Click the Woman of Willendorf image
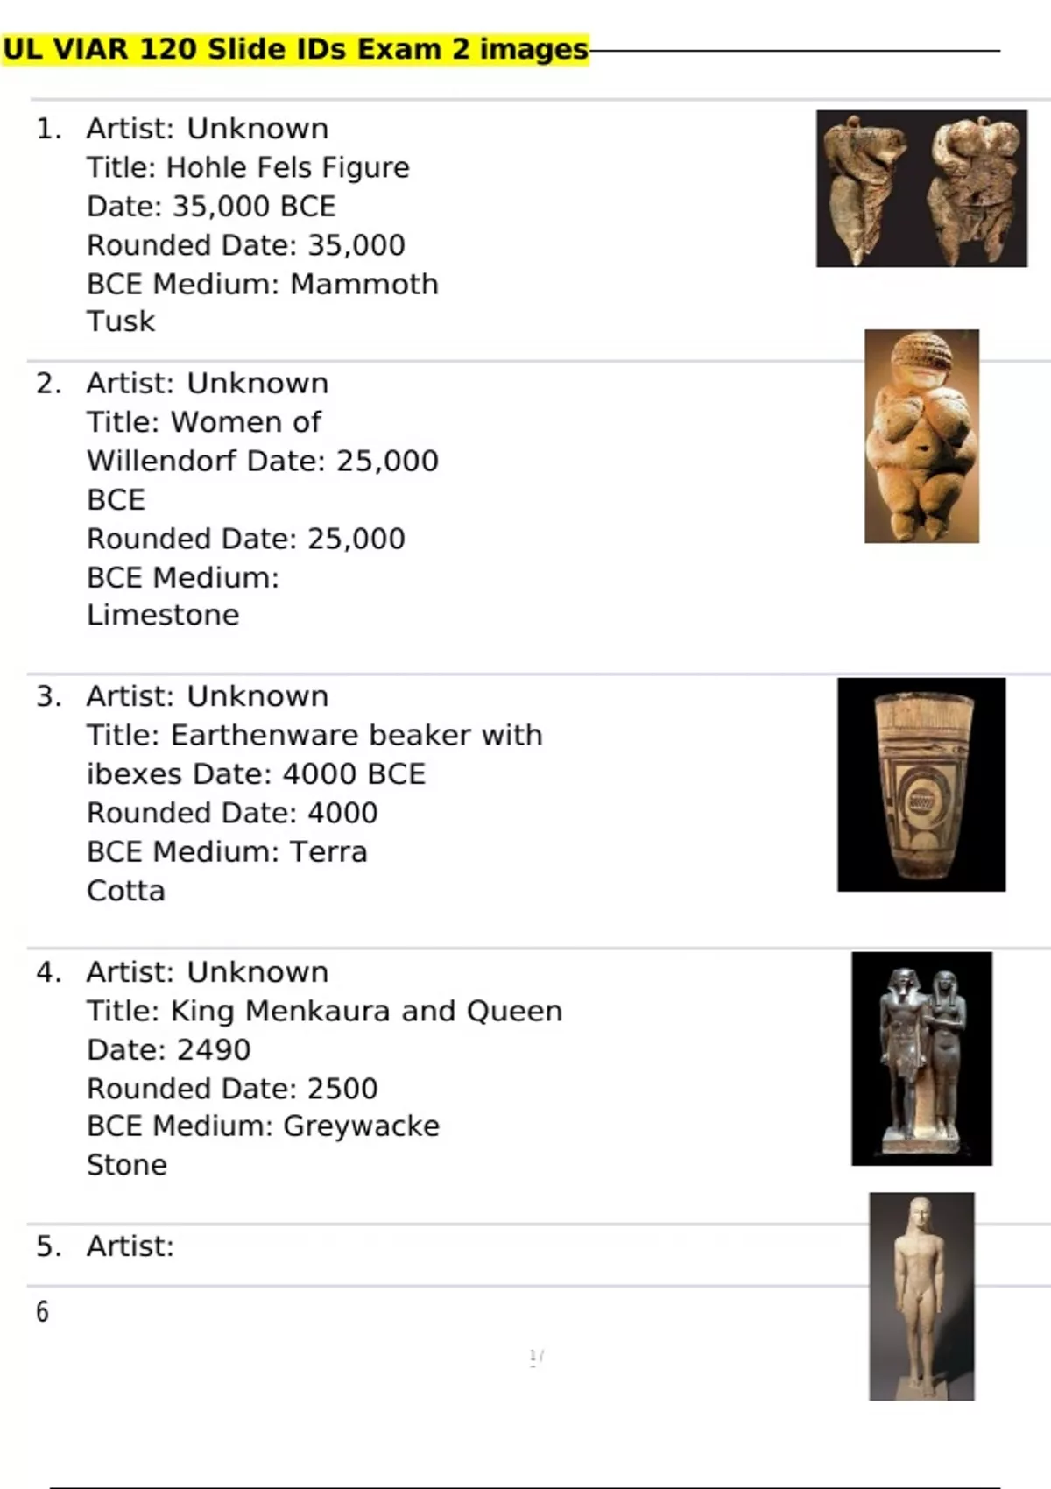 pyautogui.click(x=921, y=436)
